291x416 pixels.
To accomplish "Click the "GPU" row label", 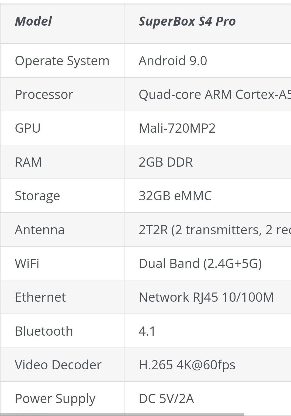I will click(28, 128).
